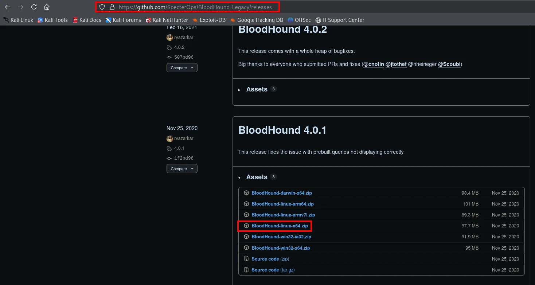Go back with the browser back arrow
The height and width of the screenshot is (285, 535).
pos(8,7)
